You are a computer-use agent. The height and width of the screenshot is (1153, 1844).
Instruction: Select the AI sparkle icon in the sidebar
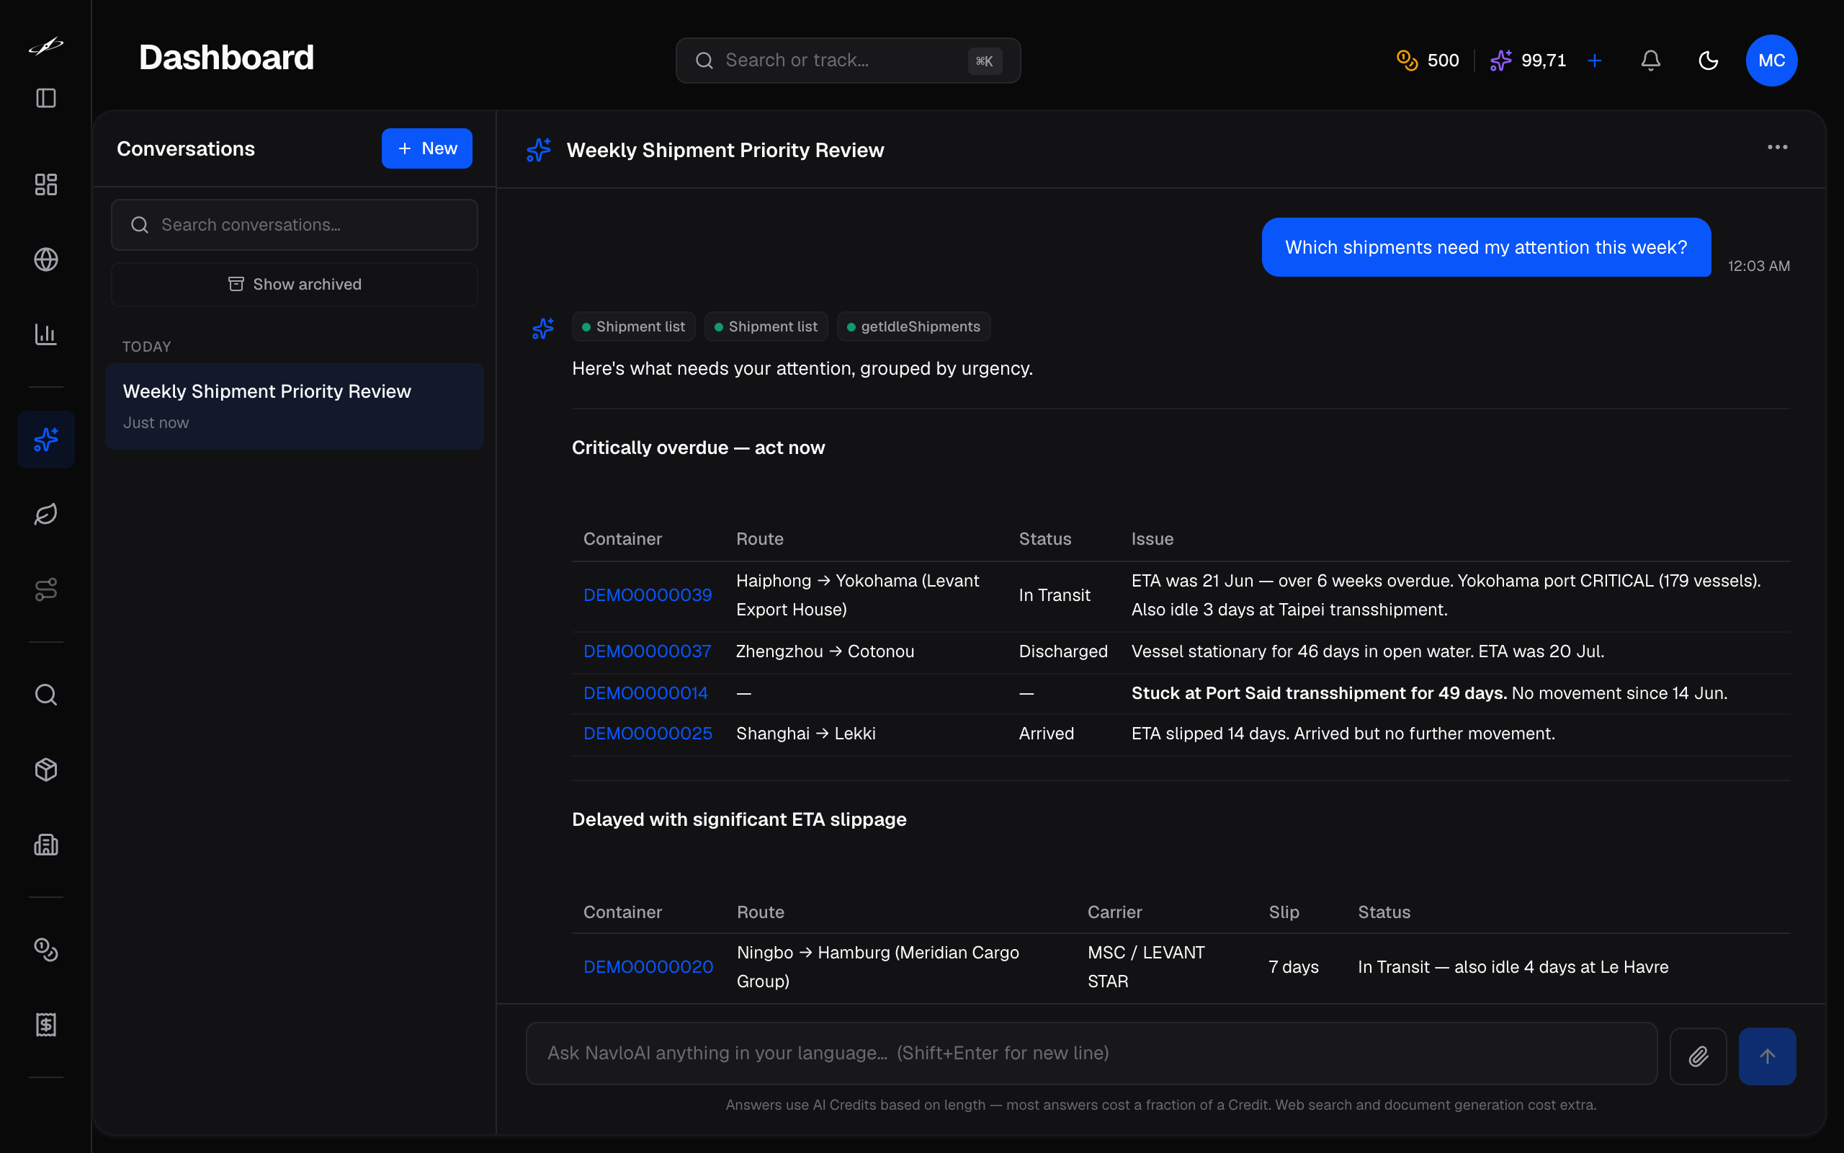pyautogui.click(x=45, y=440)
